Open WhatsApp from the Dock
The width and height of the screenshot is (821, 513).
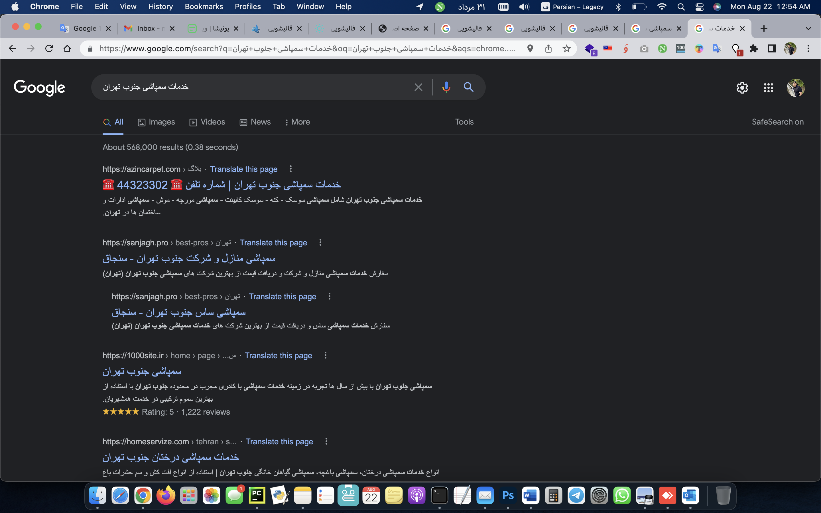pyautogui.click(x=621, y=495)
